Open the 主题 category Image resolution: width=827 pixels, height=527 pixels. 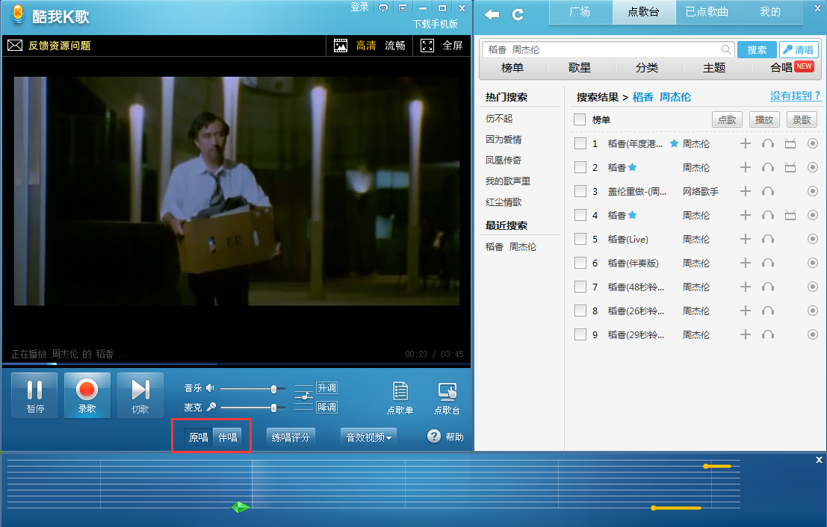point(715,68)
